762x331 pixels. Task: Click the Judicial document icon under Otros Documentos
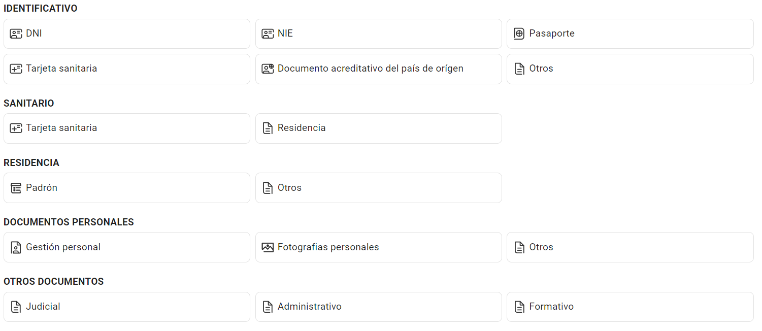[15, 307]
